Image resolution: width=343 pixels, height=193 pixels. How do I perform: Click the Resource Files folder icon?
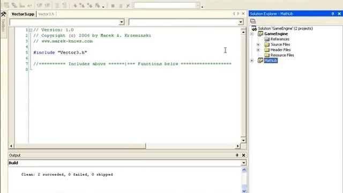click(267, 55)
